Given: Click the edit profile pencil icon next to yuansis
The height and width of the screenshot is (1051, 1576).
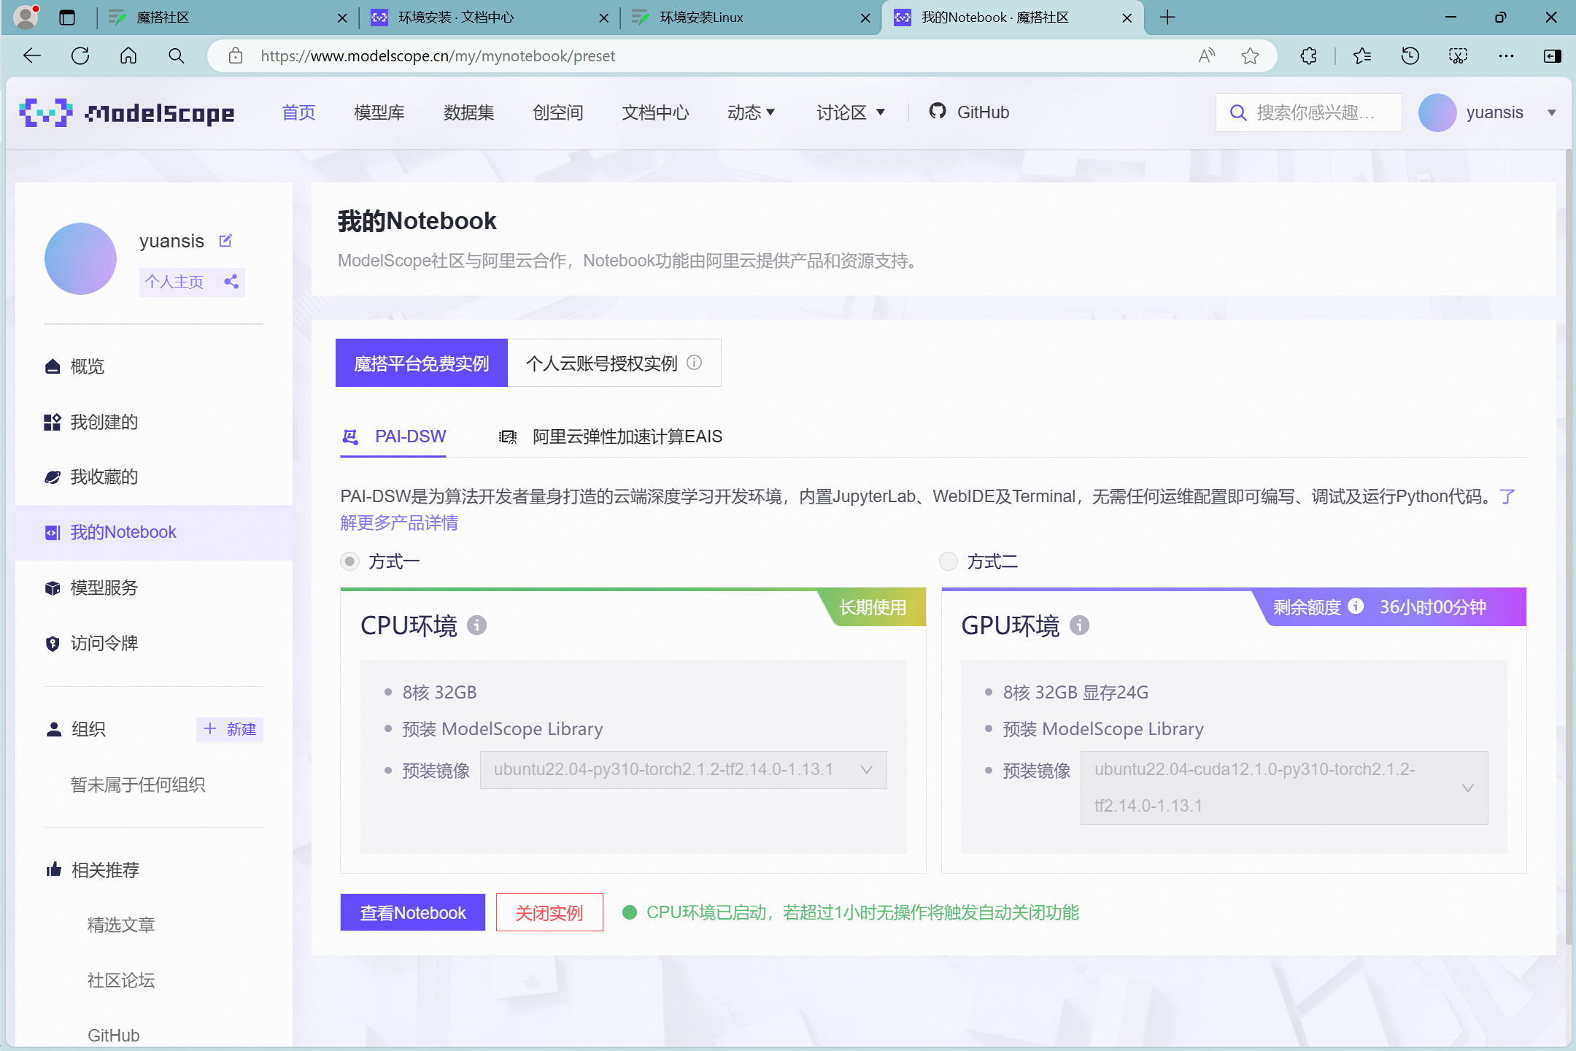Looking at the screenshot, I should [225, 241].
